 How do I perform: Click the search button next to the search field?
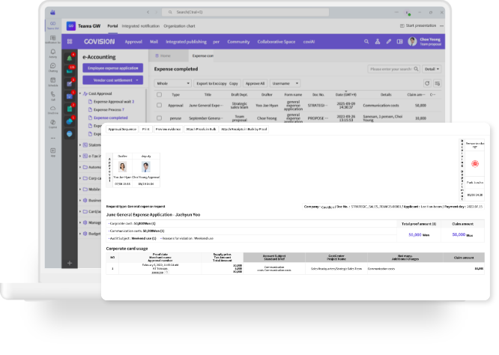[415, 69]
